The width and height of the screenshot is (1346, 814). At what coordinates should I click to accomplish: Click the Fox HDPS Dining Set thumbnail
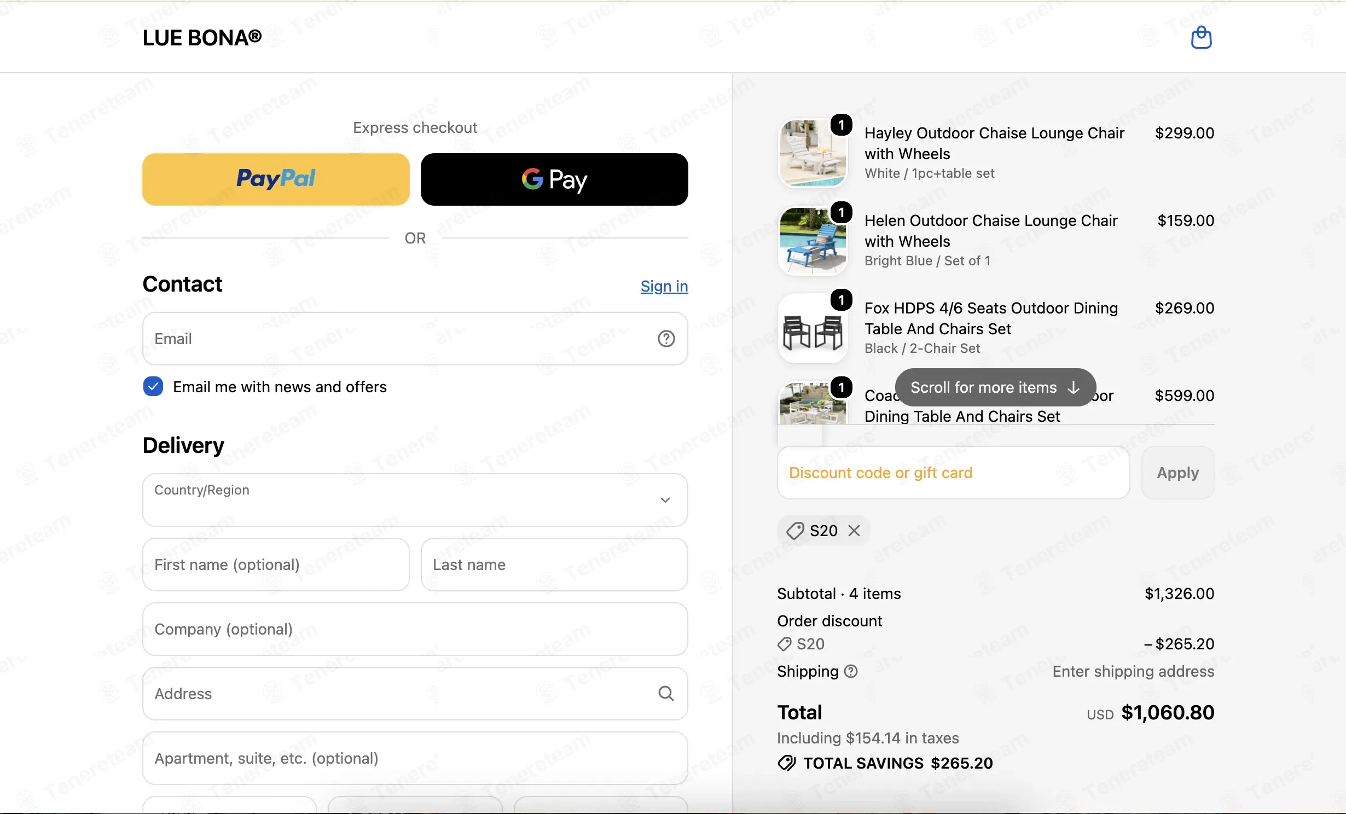coord(813,328)
